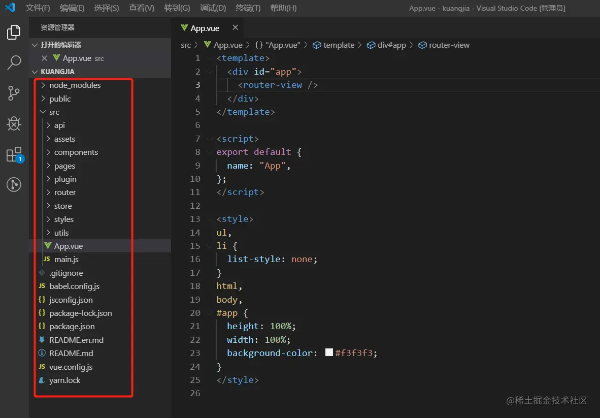Expand the utils folder

(x=48, y=232)
